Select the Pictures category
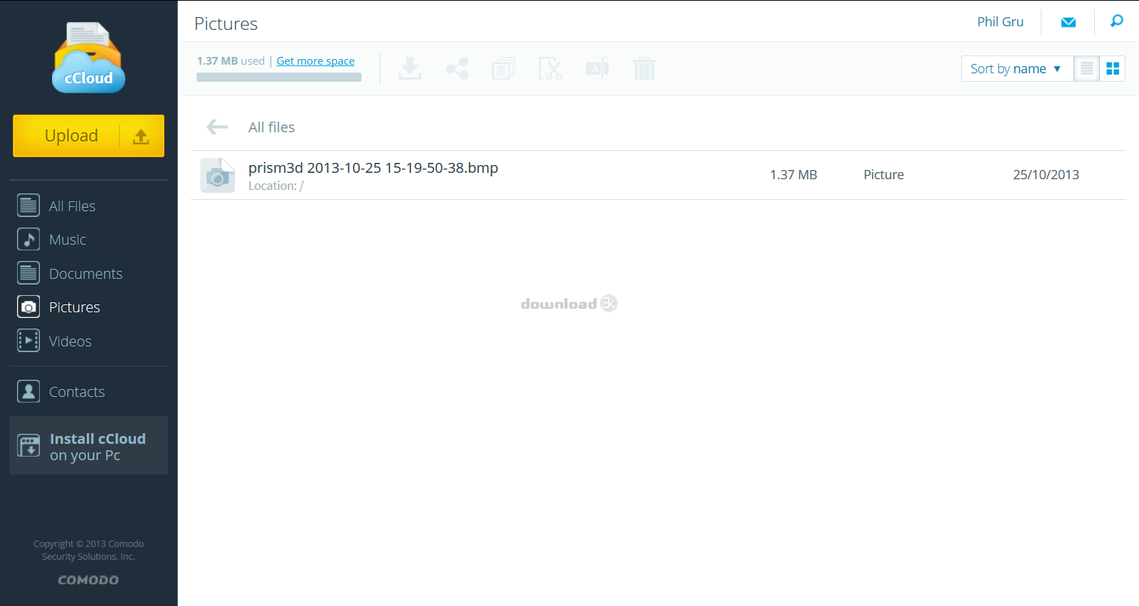 pyautogui.click(x=75, y=307)
